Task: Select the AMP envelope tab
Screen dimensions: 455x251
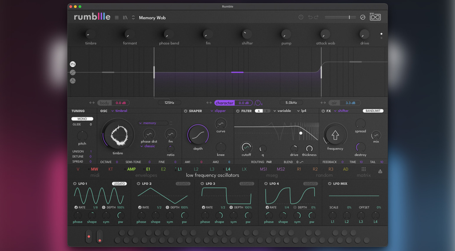Action: click(132, 169)
